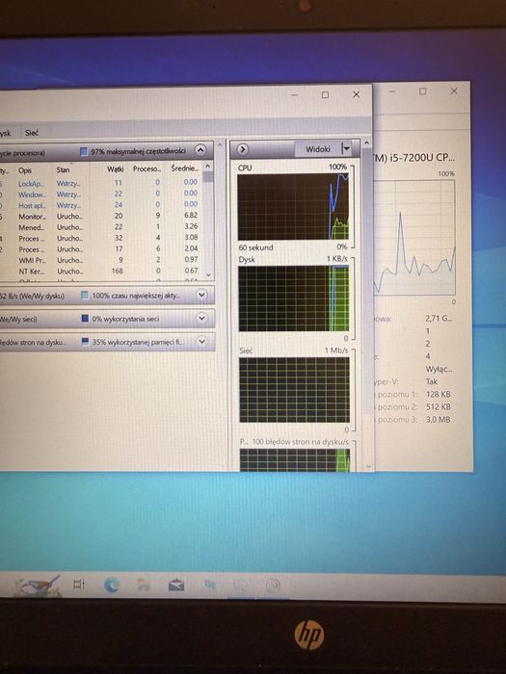Click the 168 thread count cell
The image size is (506, 674).
click(x=117, y=271)
